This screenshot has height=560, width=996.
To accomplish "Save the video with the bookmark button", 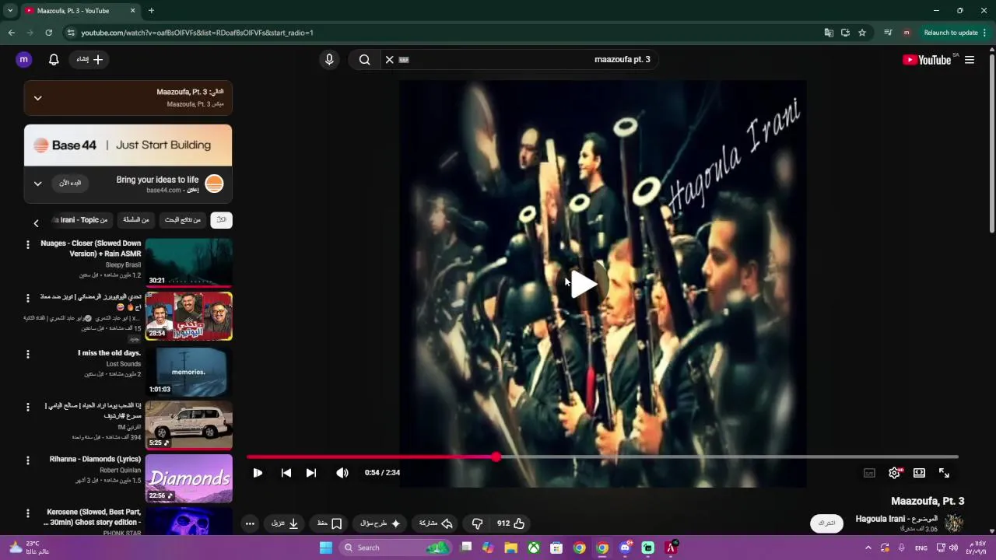I will tap(329, 523).
